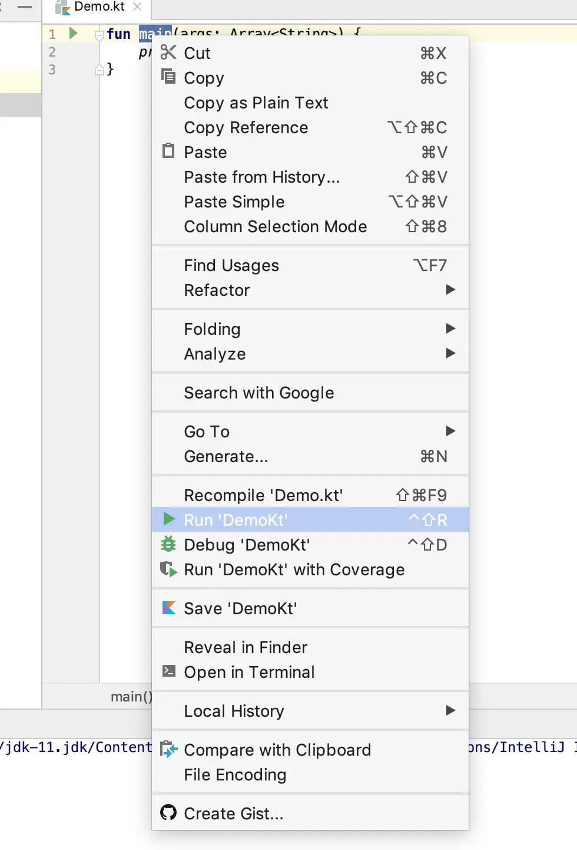Click the Copy icon in the context menu

point(168,77)
